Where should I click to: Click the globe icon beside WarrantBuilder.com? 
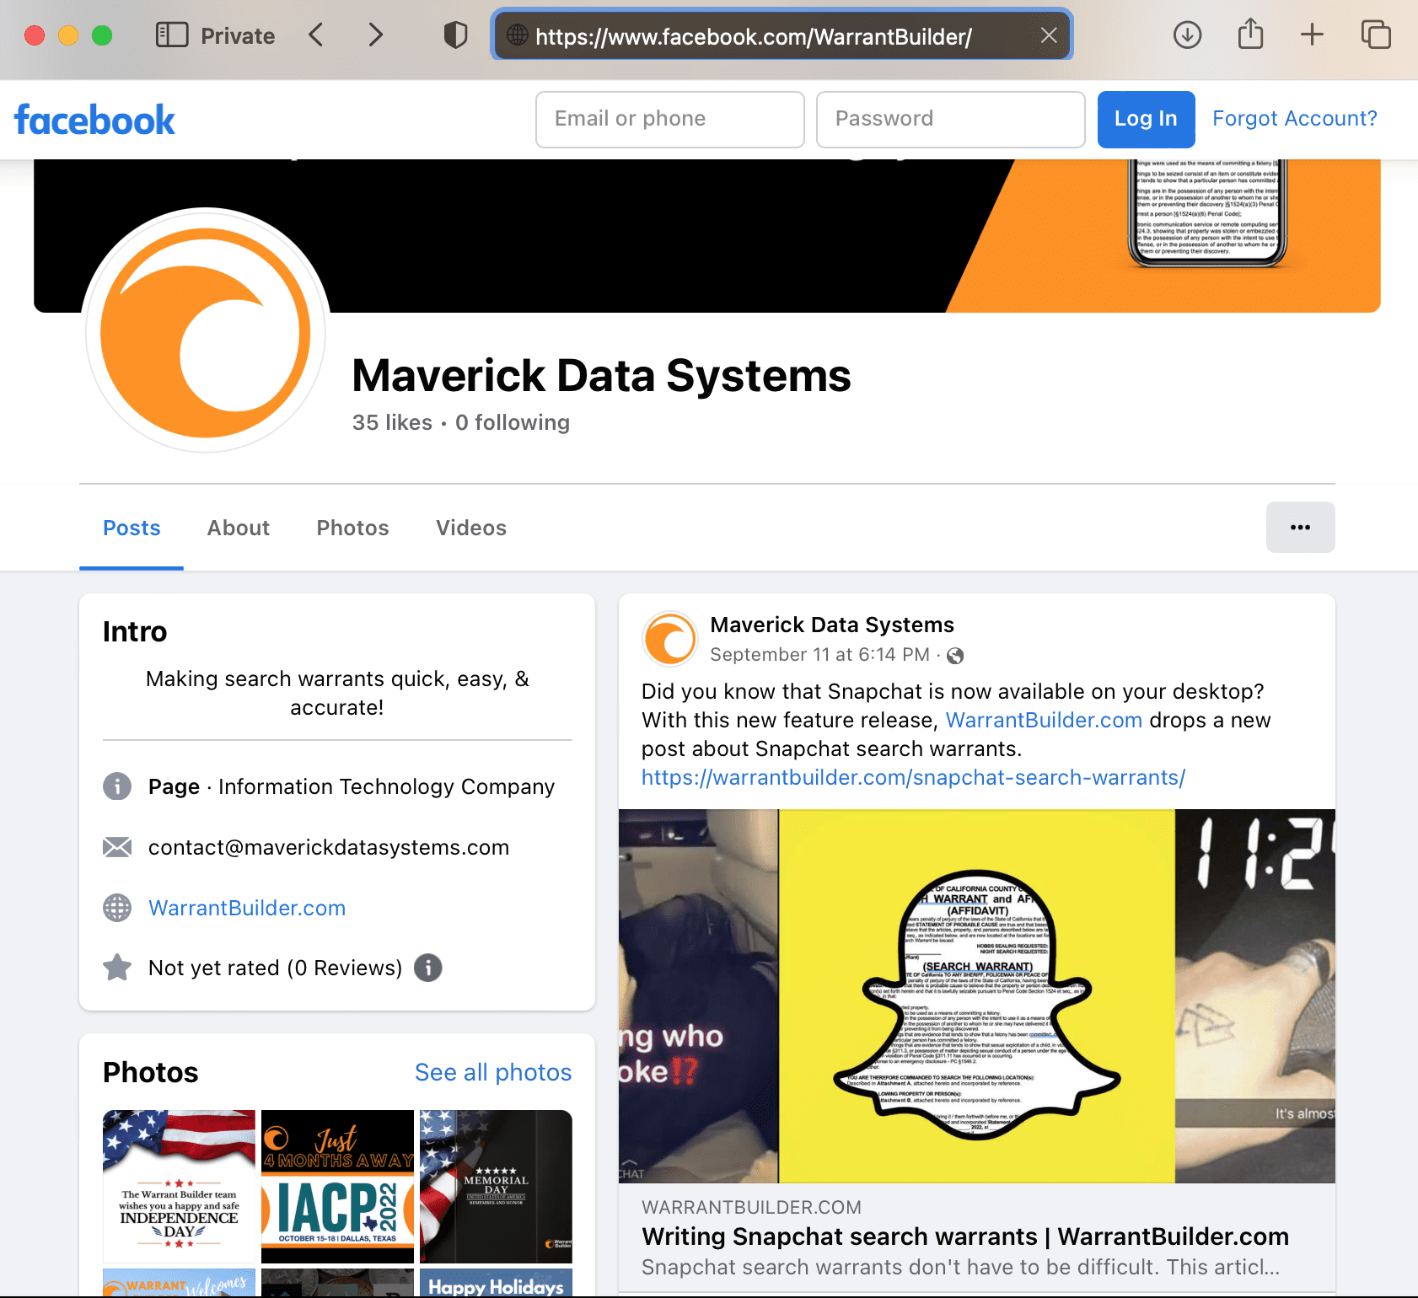pos(117,908)
